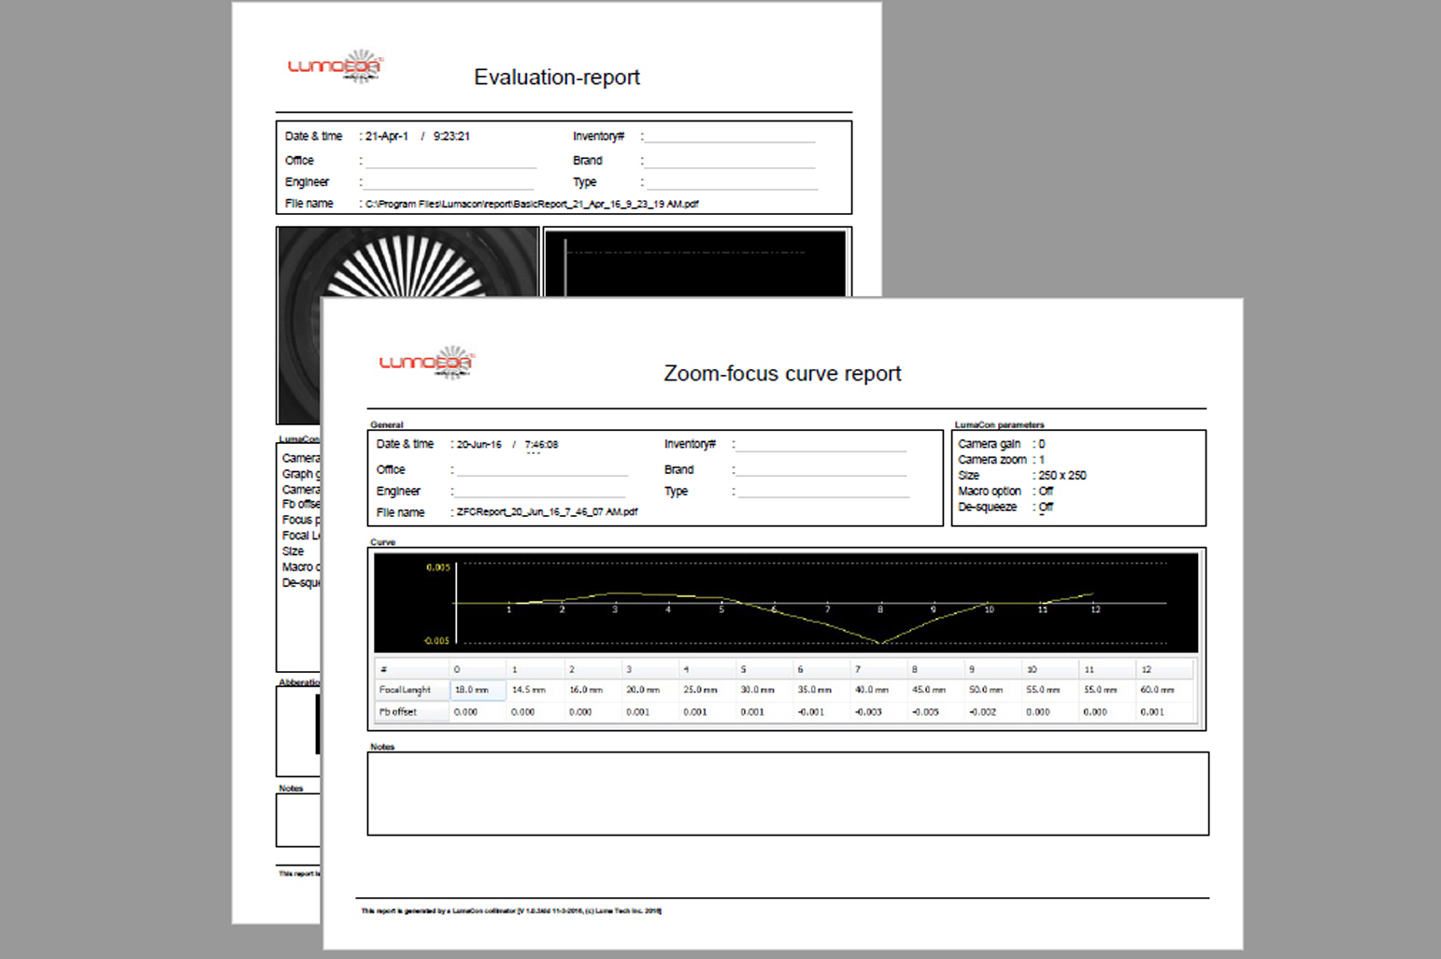The width and height of the screenshot is (1441, 959).
Task: Click the Inventory# field on the Zoom-focus report
Action: tap(821, 445)
